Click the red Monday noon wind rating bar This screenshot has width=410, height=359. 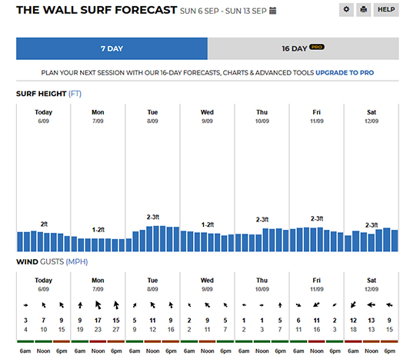[98, 341]
